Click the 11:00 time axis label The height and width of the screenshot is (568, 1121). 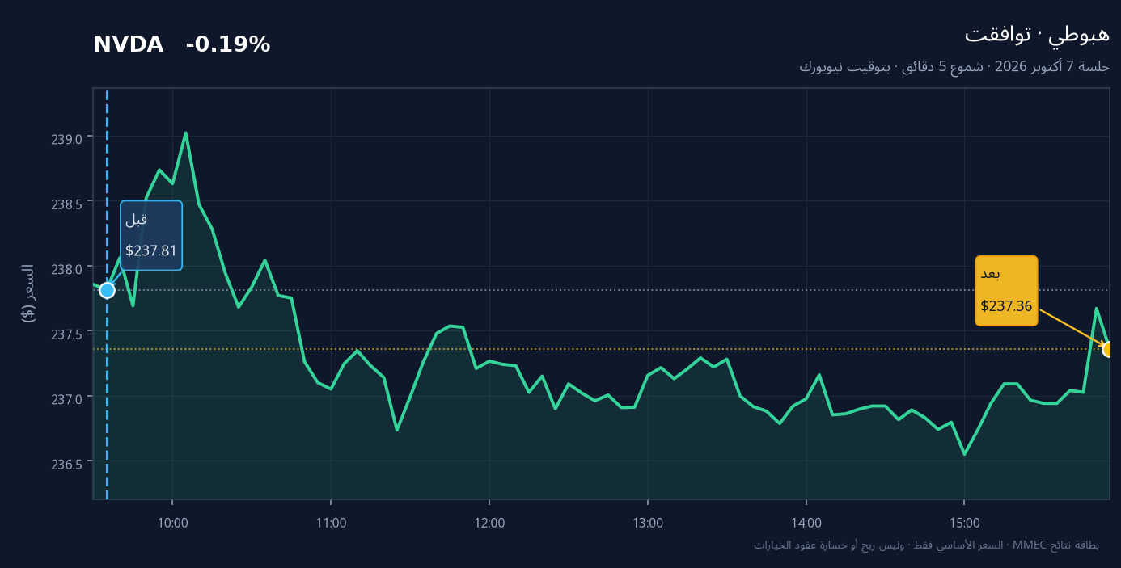[x=332, y=523]
